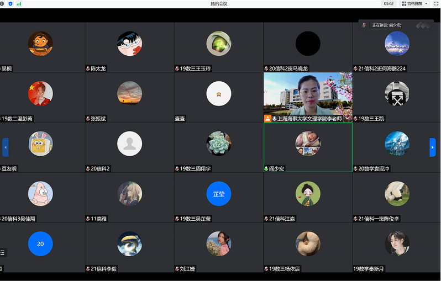Click the muted mic icon in the 正在讲话 speaking bar
The image size is (441, 281).
(x=364, y=25)
